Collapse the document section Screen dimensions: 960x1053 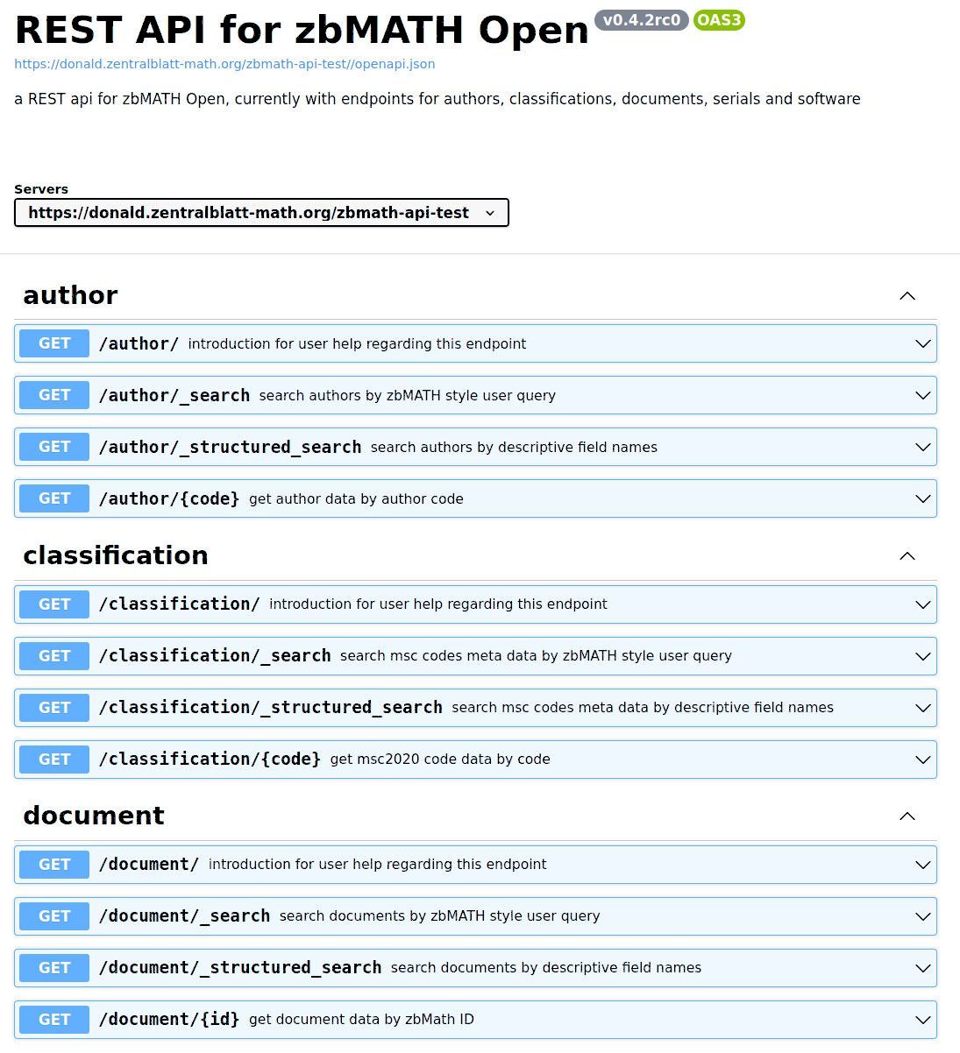click(x=907, y=816)
